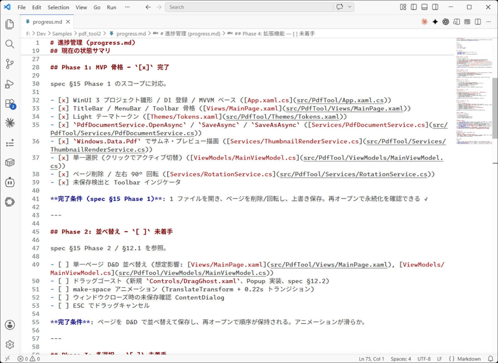Click the Search command center field
This screenshot has width=498, height=363.
pos(249,7)
